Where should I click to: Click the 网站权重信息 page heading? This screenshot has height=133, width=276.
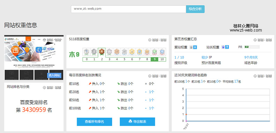[21, 25]
